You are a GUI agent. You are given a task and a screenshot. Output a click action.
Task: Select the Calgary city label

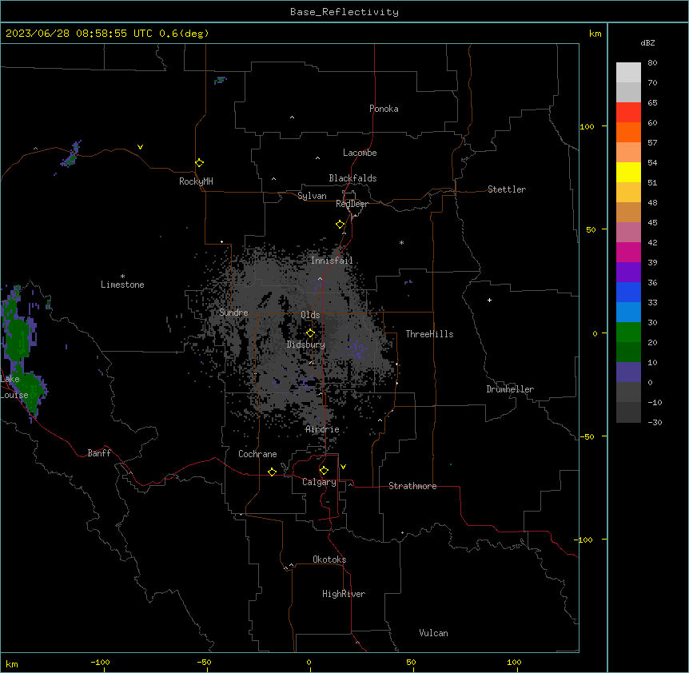coord(319,482)
